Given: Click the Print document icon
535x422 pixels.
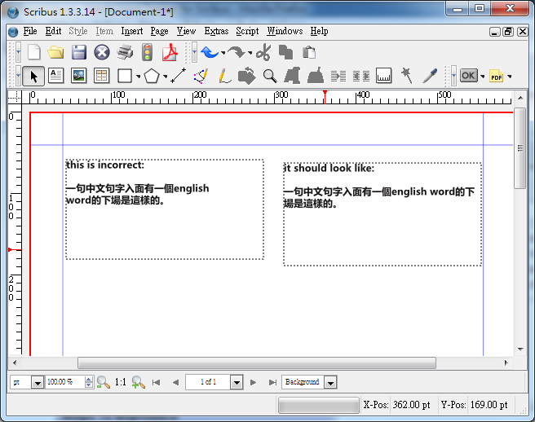Looking at the screenshot, I should [x=125, y=53].
